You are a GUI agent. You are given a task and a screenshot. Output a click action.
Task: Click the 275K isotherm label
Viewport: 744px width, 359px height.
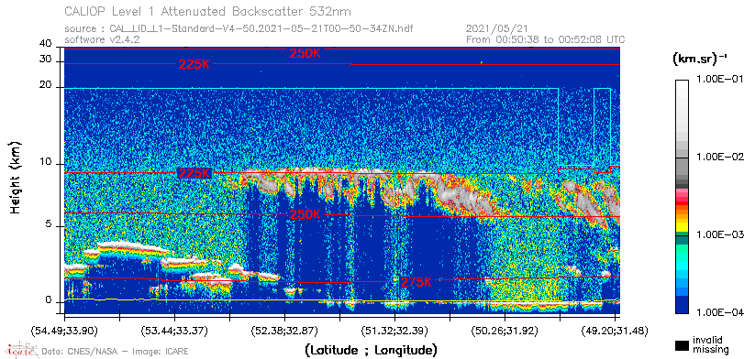[416, 283]
